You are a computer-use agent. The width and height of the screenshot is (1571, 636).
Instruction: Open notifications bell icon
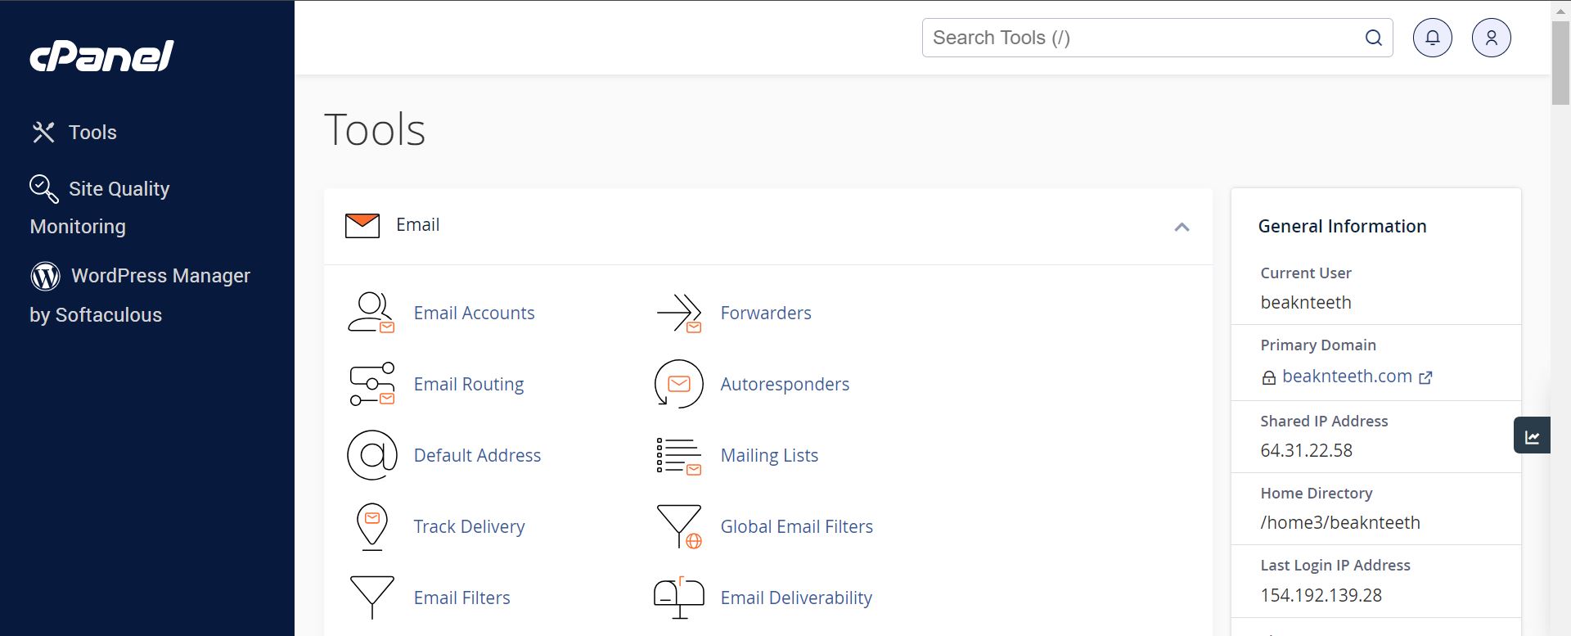click(x=1432, y=38)
